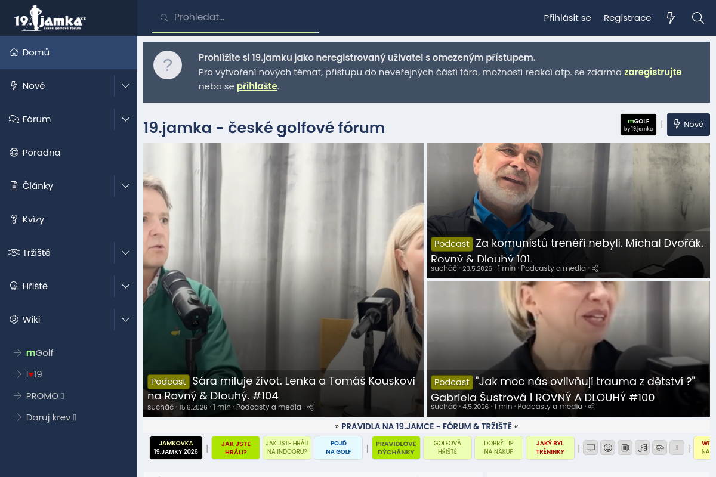
Task: Click the icon right of music note
Action: click(659, 448)
